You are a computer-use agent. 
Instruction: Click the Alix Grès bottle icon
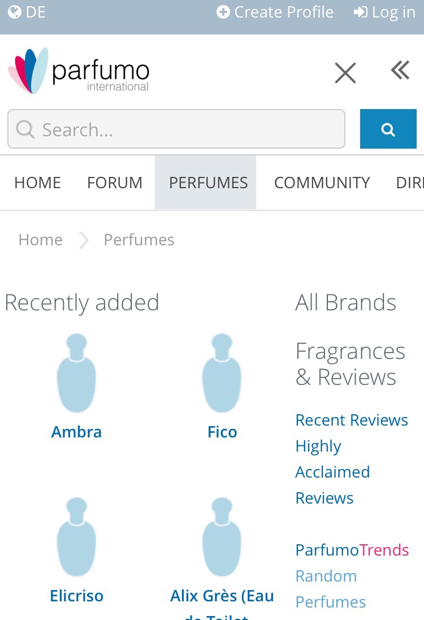tap(222, 537)
